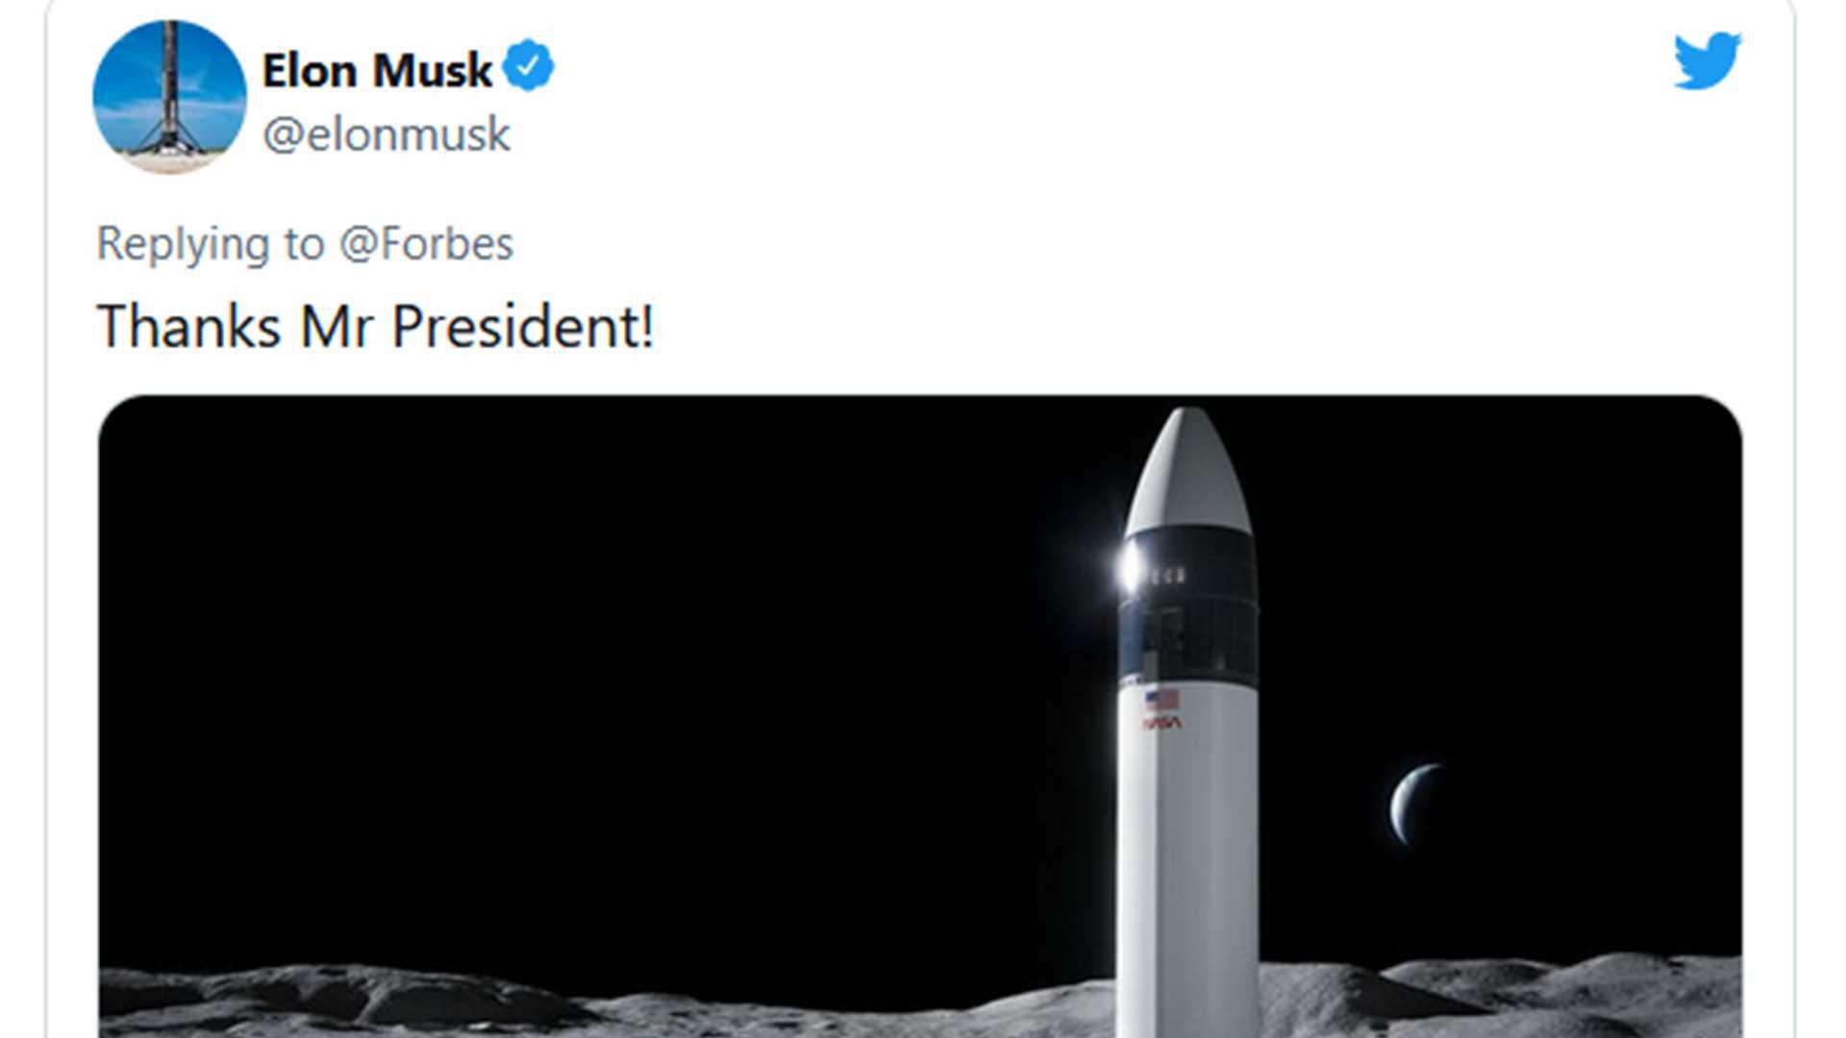Click the bright sun glare on the rocket
Screen dimensions: 1846x1038
pyautogui.click(x=1132, y=567)
